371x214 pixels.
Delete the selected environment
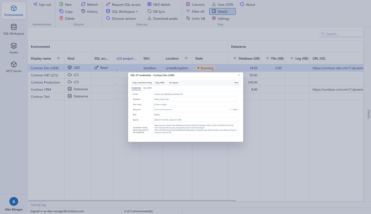[67, 18]
